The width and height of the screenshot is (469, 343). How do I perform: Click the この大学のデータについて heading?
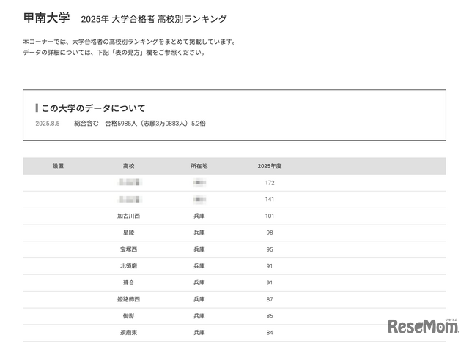(x=93, y=108)
